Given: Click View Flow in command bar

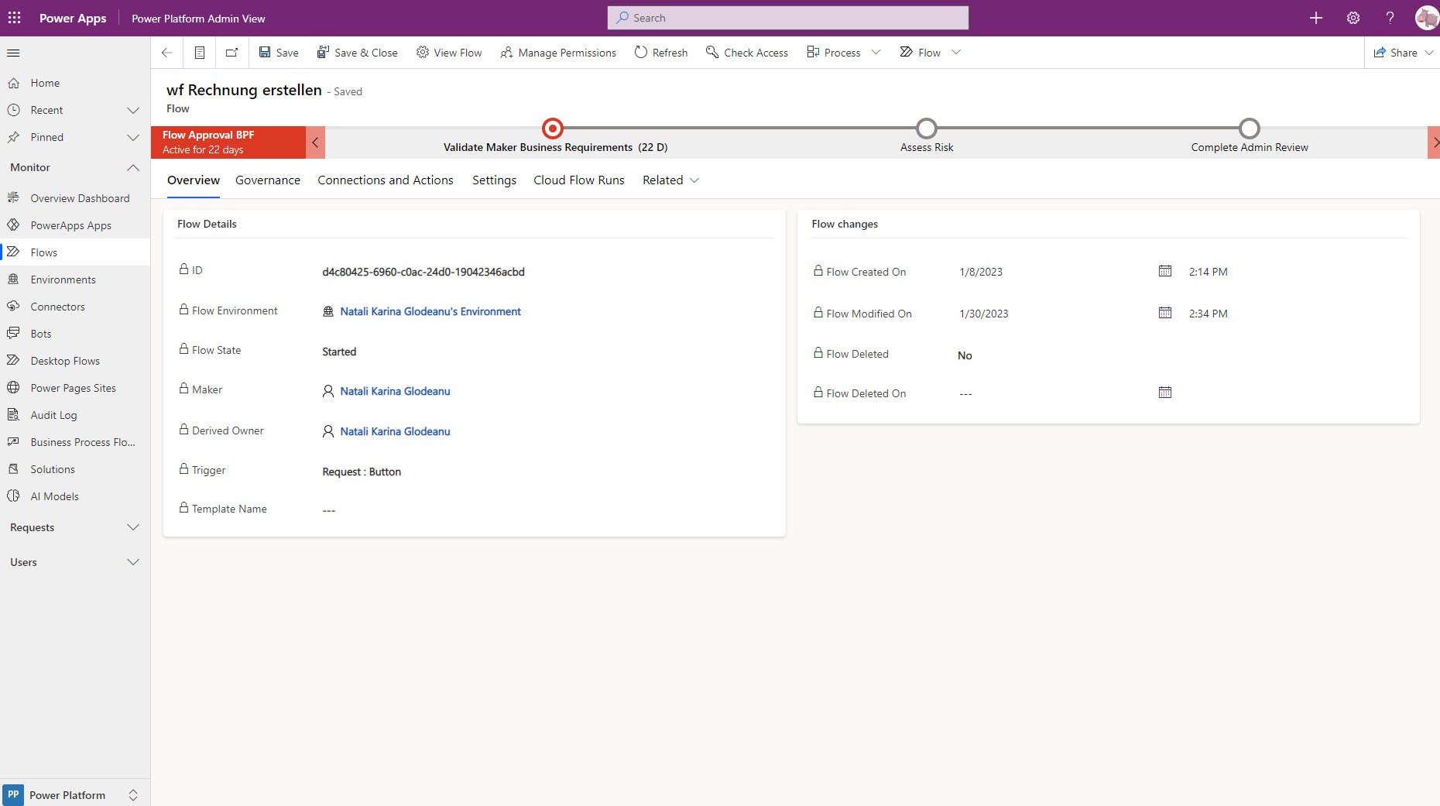Looking at the screenshot, I should [x=449, y=53].
